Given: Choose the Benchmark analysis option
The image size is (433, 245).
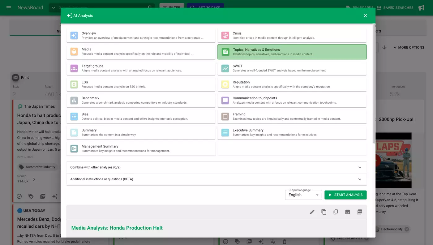Looking at the screenshot, I should [141, 100].
